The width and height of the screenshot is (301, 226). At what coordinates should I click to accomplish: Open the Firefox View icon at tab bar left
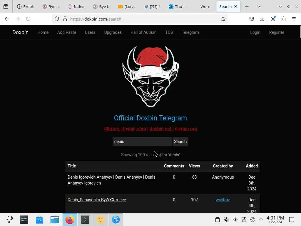point(6,6)
